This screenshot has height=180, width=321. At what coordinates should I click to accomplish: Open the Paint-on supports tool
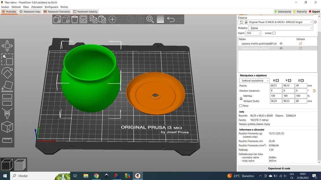click(x=7, y=113)
